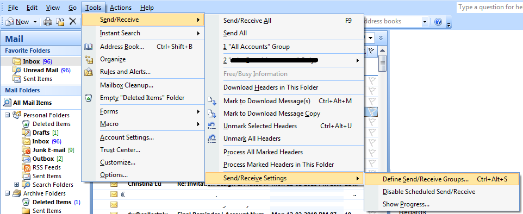Select Deleted Items under Archive Folders

[52, 202]
